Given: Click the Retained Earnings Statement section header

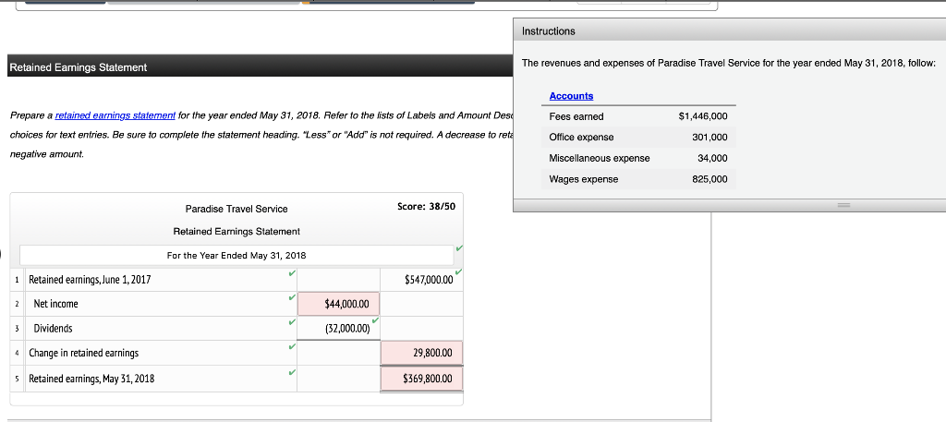Looking at the screenshot, I should 260,66.
